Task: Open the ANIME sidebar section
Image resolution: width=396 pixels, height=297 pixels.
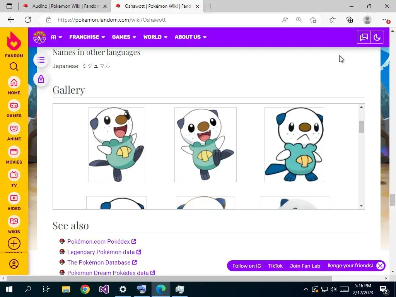Action: [x=14, y=132]
